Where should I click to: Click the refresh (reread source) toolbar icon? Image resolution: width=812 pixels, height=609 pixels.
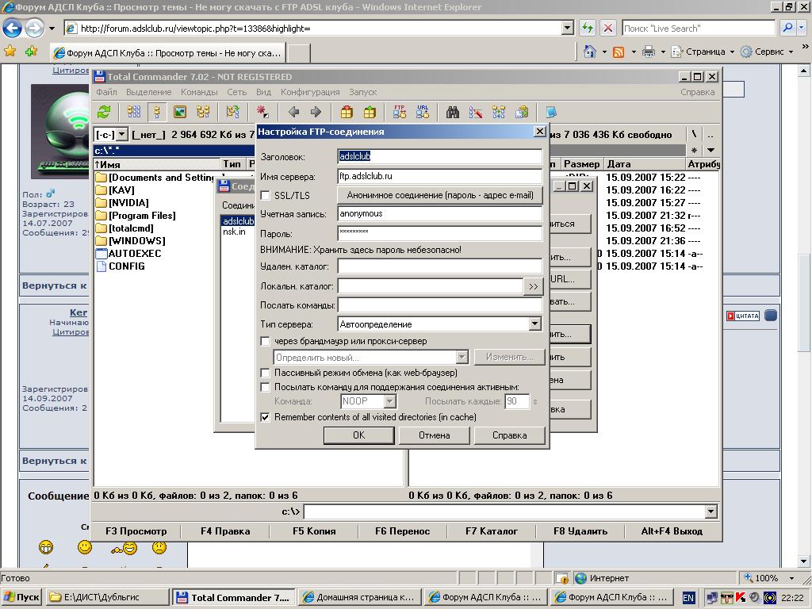[x=104, y=113]
